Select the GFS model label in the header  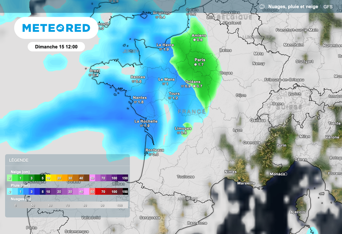point(328,6)
